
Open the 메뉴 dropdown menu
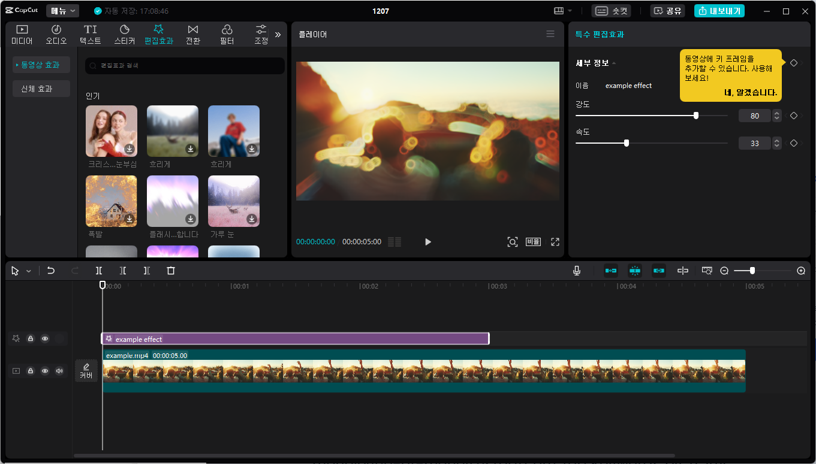click(62, 11)
